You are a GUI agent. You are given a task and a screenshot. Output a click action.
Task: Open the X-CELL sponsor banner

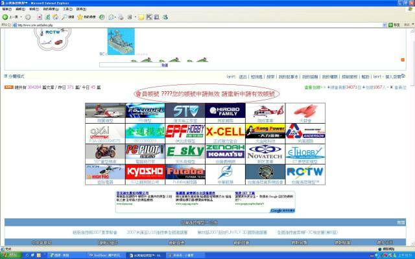click(225, 131)
